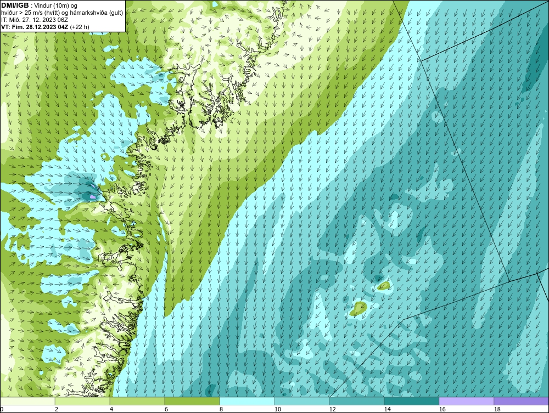Click the 16–18 m/s lavender legend swatch

[466, 401]
